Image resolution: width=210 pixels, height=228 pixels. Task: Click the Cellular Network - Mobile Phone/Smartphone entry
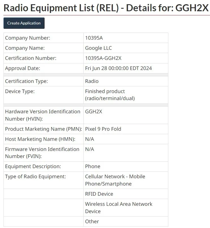pos(115,180)
